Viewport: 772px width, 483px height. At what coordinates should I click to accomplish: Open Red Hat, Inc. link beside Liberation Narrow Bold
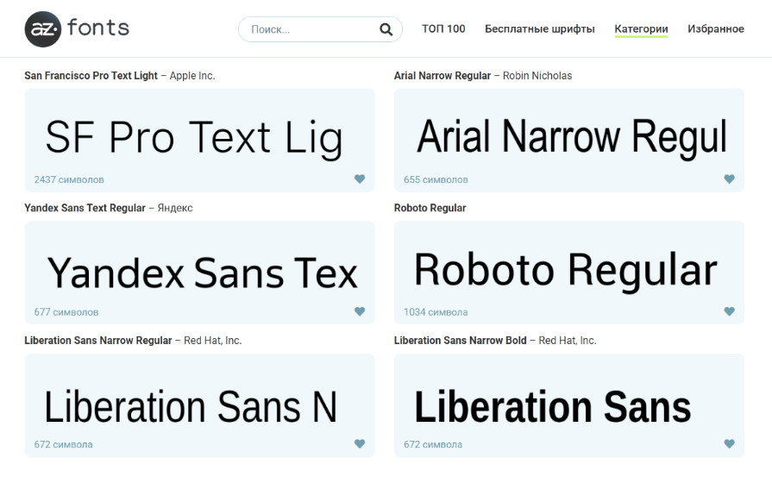point(568,341)
